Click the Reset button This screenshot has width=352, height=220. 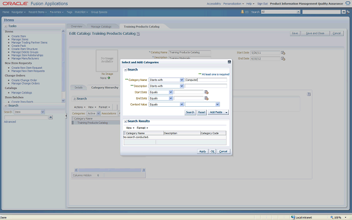[x=202, y=112]
